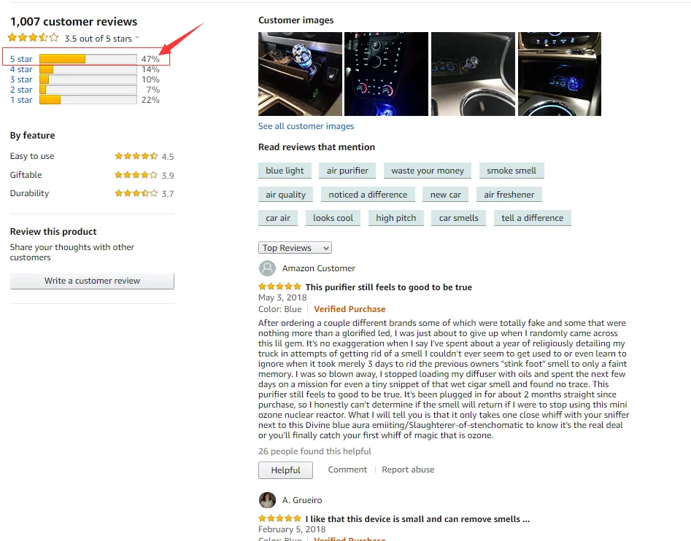Click Write a customer review button
Image resolution: width=691 pixels, height=541 pixels.
pyautogui.click(x=92, y=281)
